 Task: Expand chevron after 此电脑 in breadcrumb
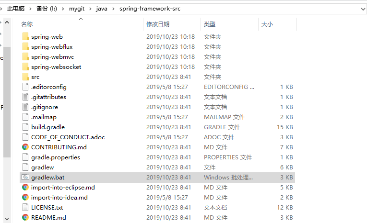click(30, 9)
